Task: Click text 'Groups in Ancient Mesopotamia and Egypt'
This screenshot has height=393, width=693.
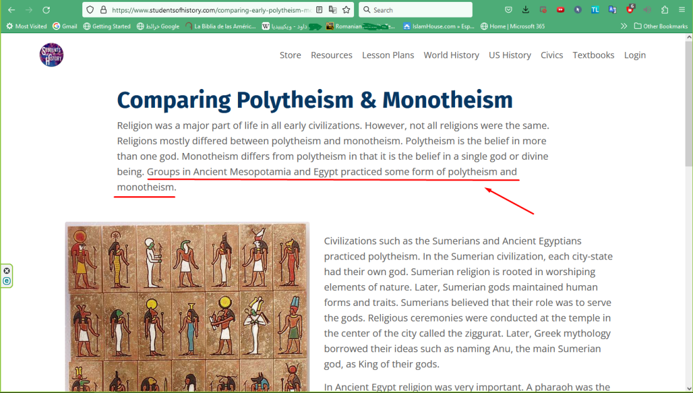Action: pos(242,172)
